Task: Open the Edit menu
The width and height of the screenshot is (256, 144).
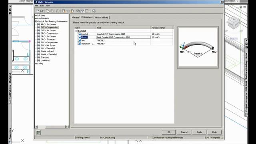Action: (x=42, y=6)
